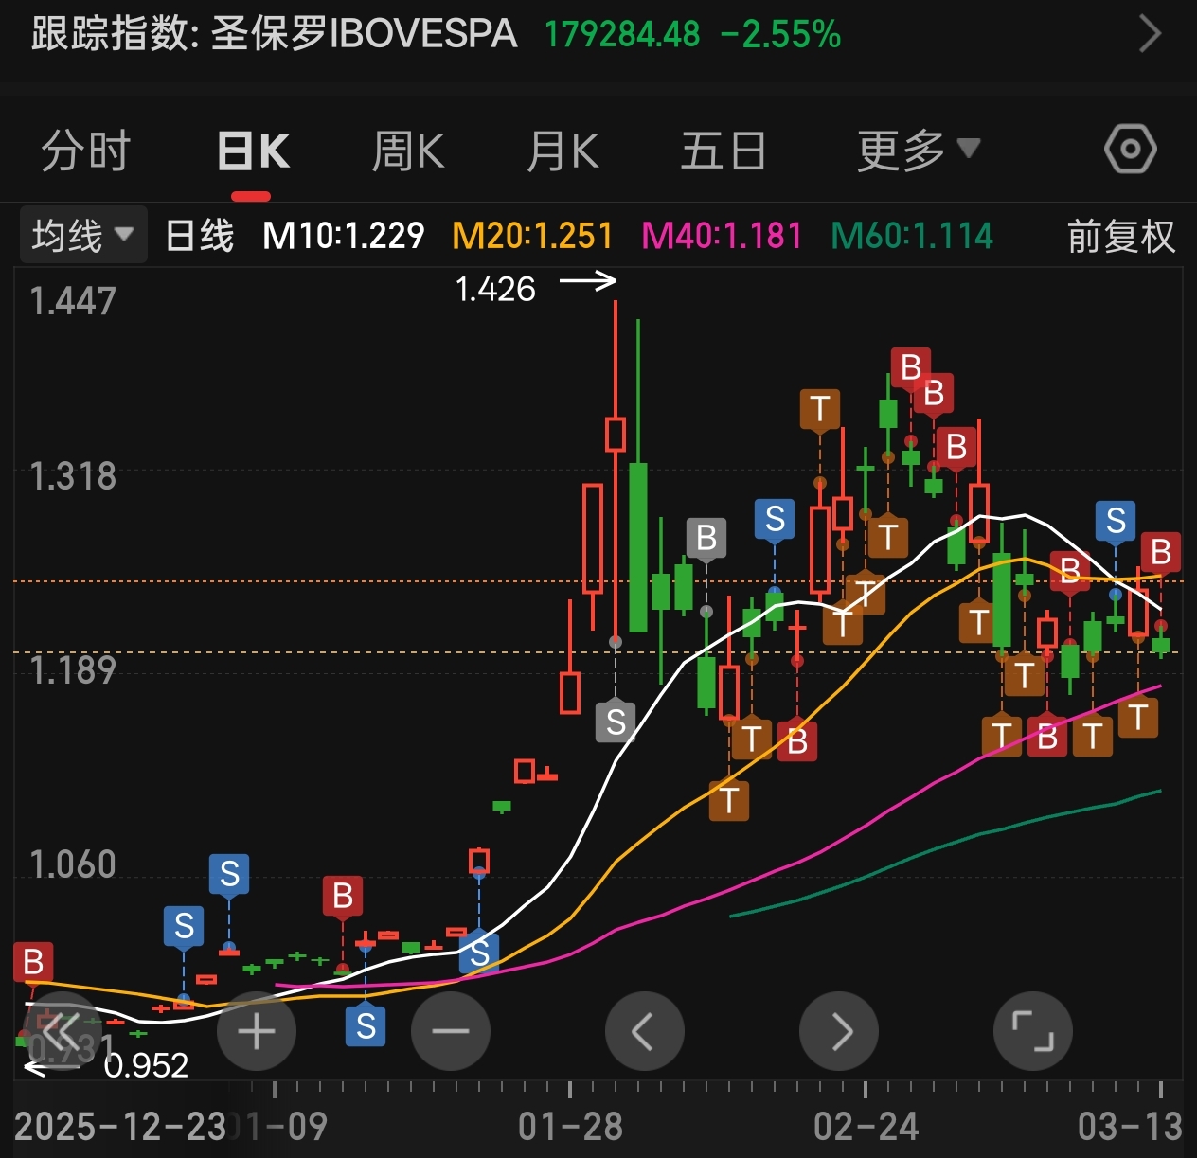The width and height of the screenshot is (1197, 1158).
Task: Enter fullscreen chart view
Action: pos(1033,1031)
